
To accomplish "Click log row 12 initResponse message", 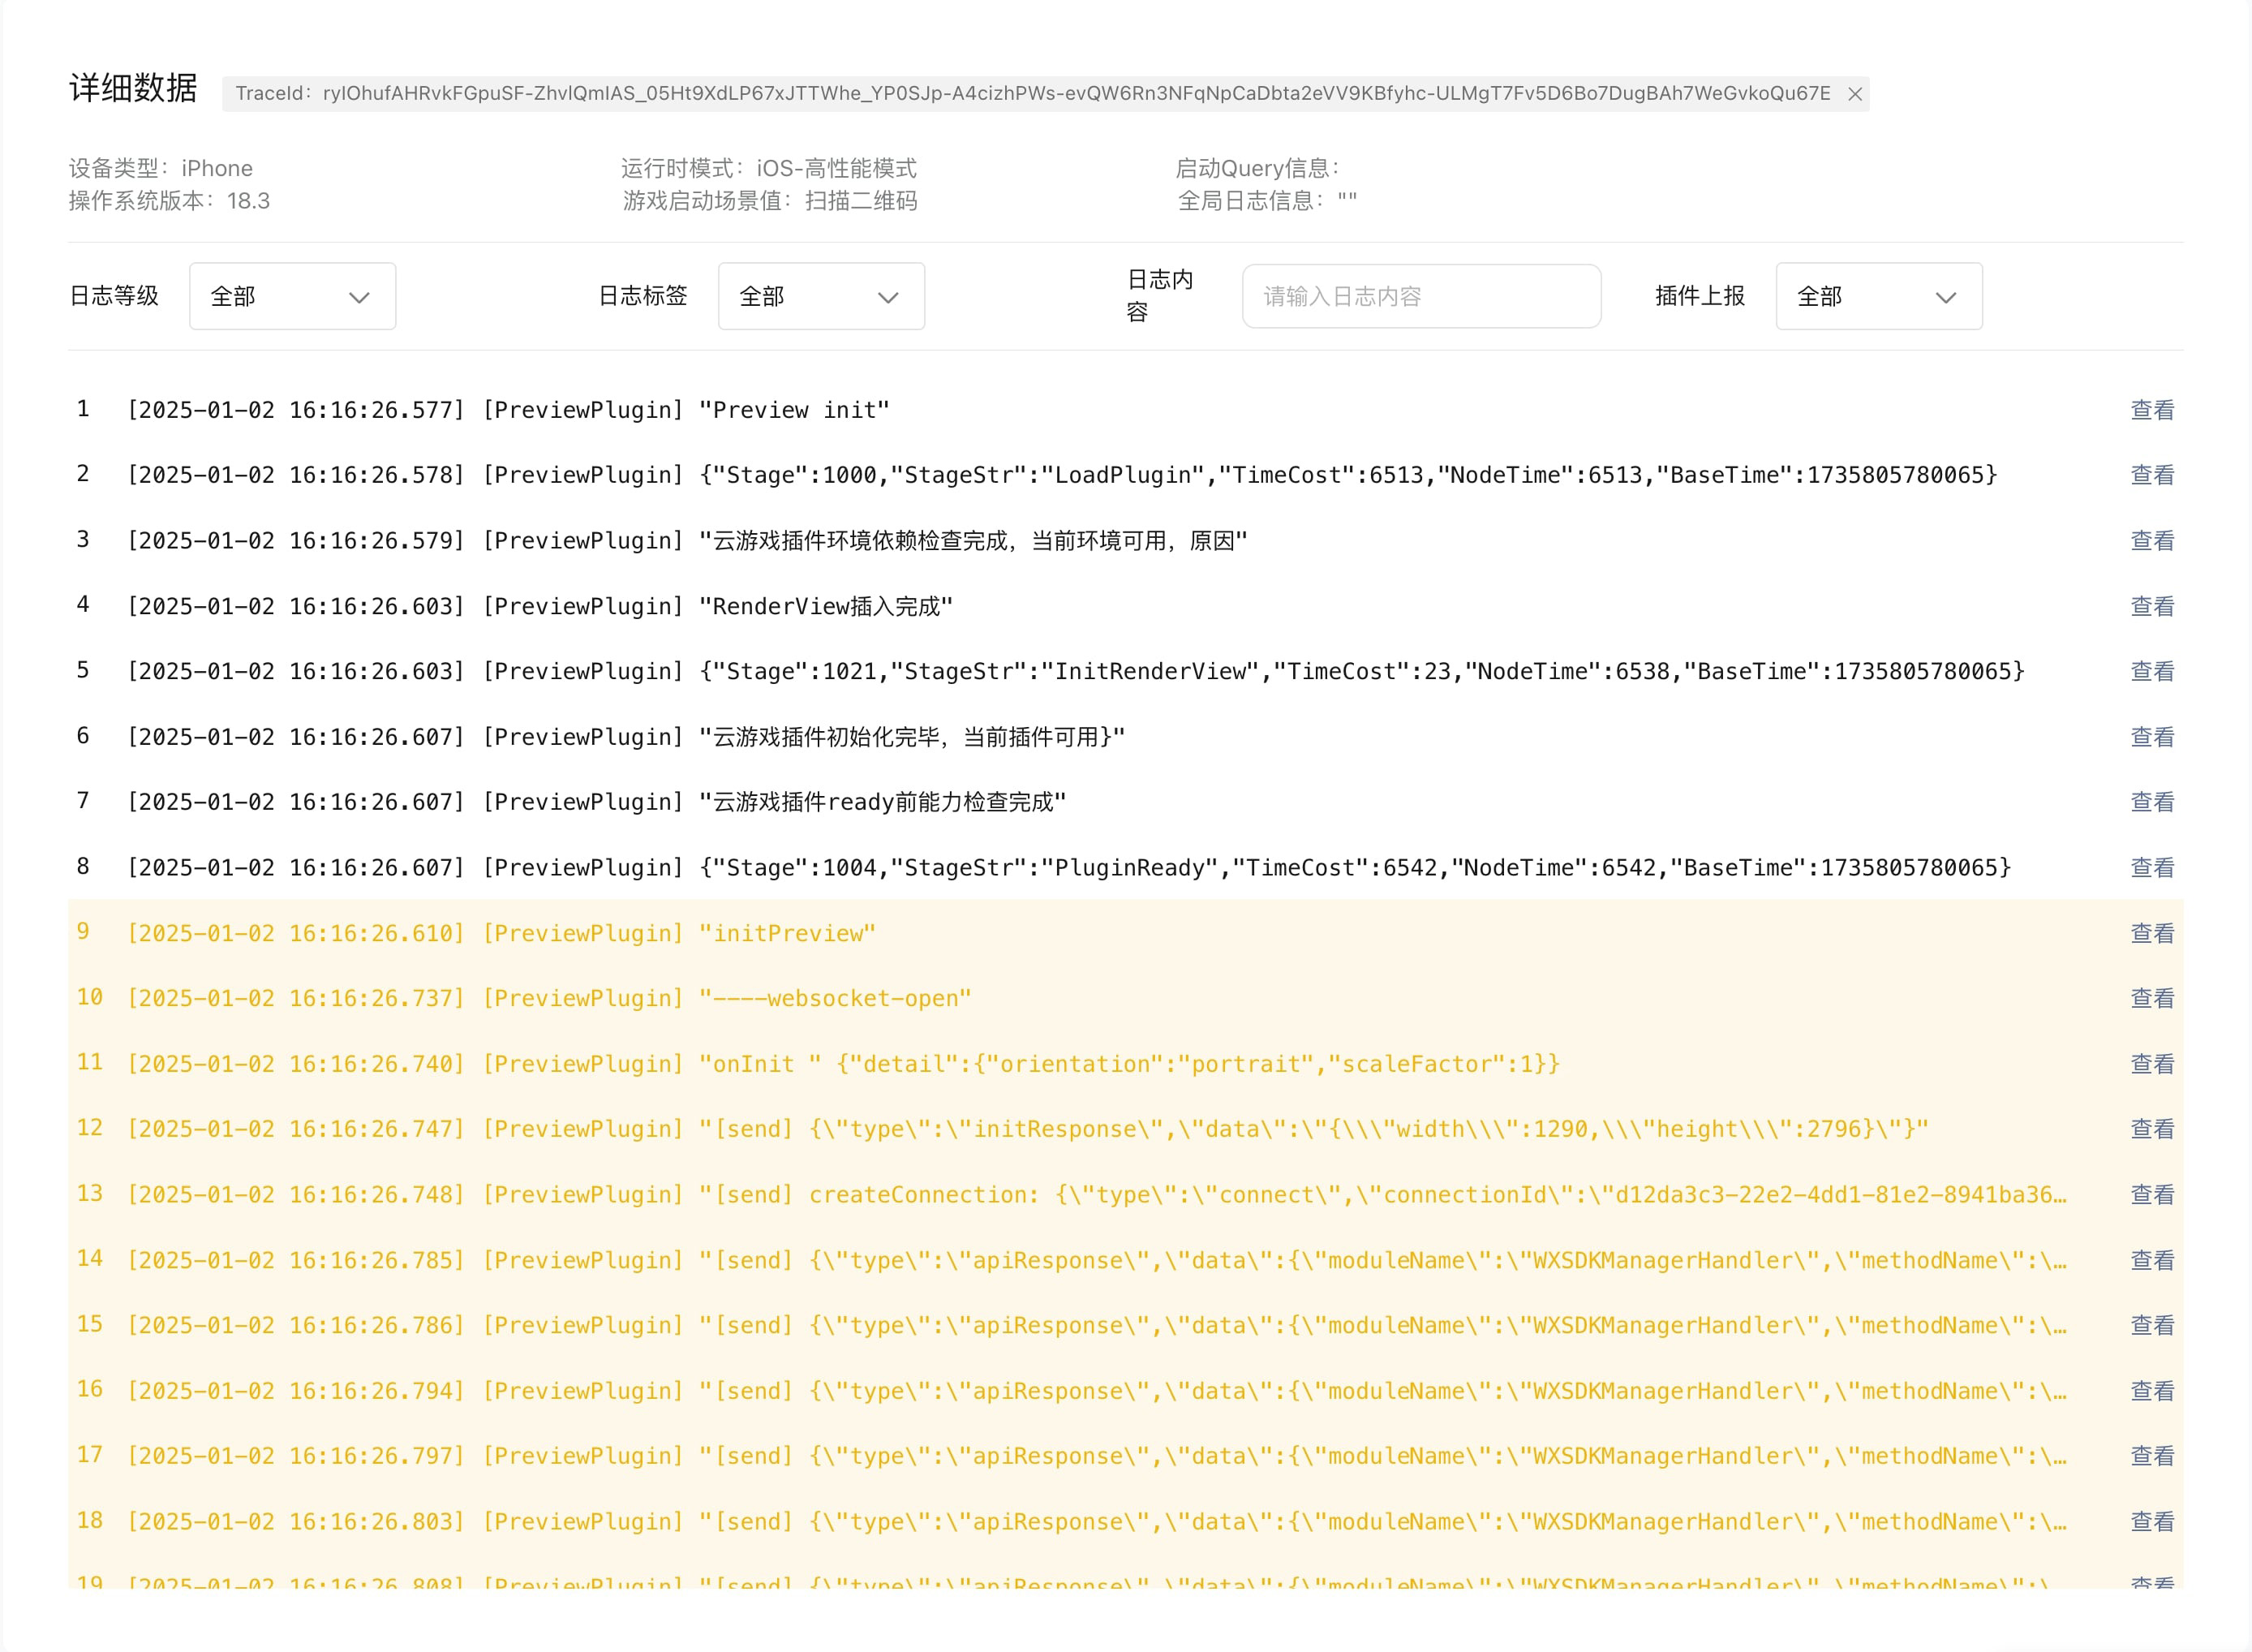I will pos(1313,1129).
